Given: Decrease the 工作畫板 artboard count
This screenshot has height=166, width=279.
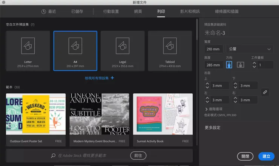Looking at the screenshot, I should coord(254,67).
